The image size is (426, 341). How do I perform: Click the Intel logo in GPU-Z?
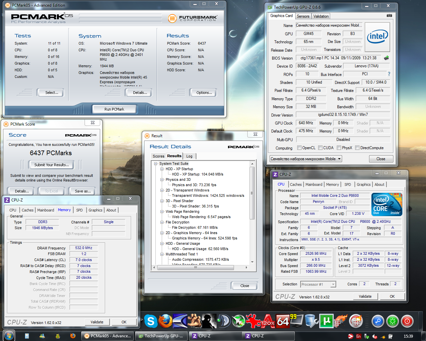pos(377,37)
